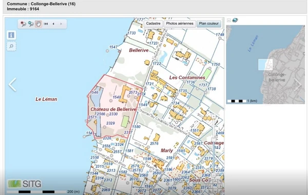The image size is (308, 195).
Task: Select the zoom-out magnifier tool
Action: pyautogui.click(x=31, y=24)
